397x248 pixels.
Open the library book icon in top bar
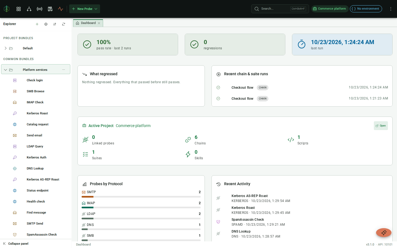pyautogui.click(x=50, y=9)
